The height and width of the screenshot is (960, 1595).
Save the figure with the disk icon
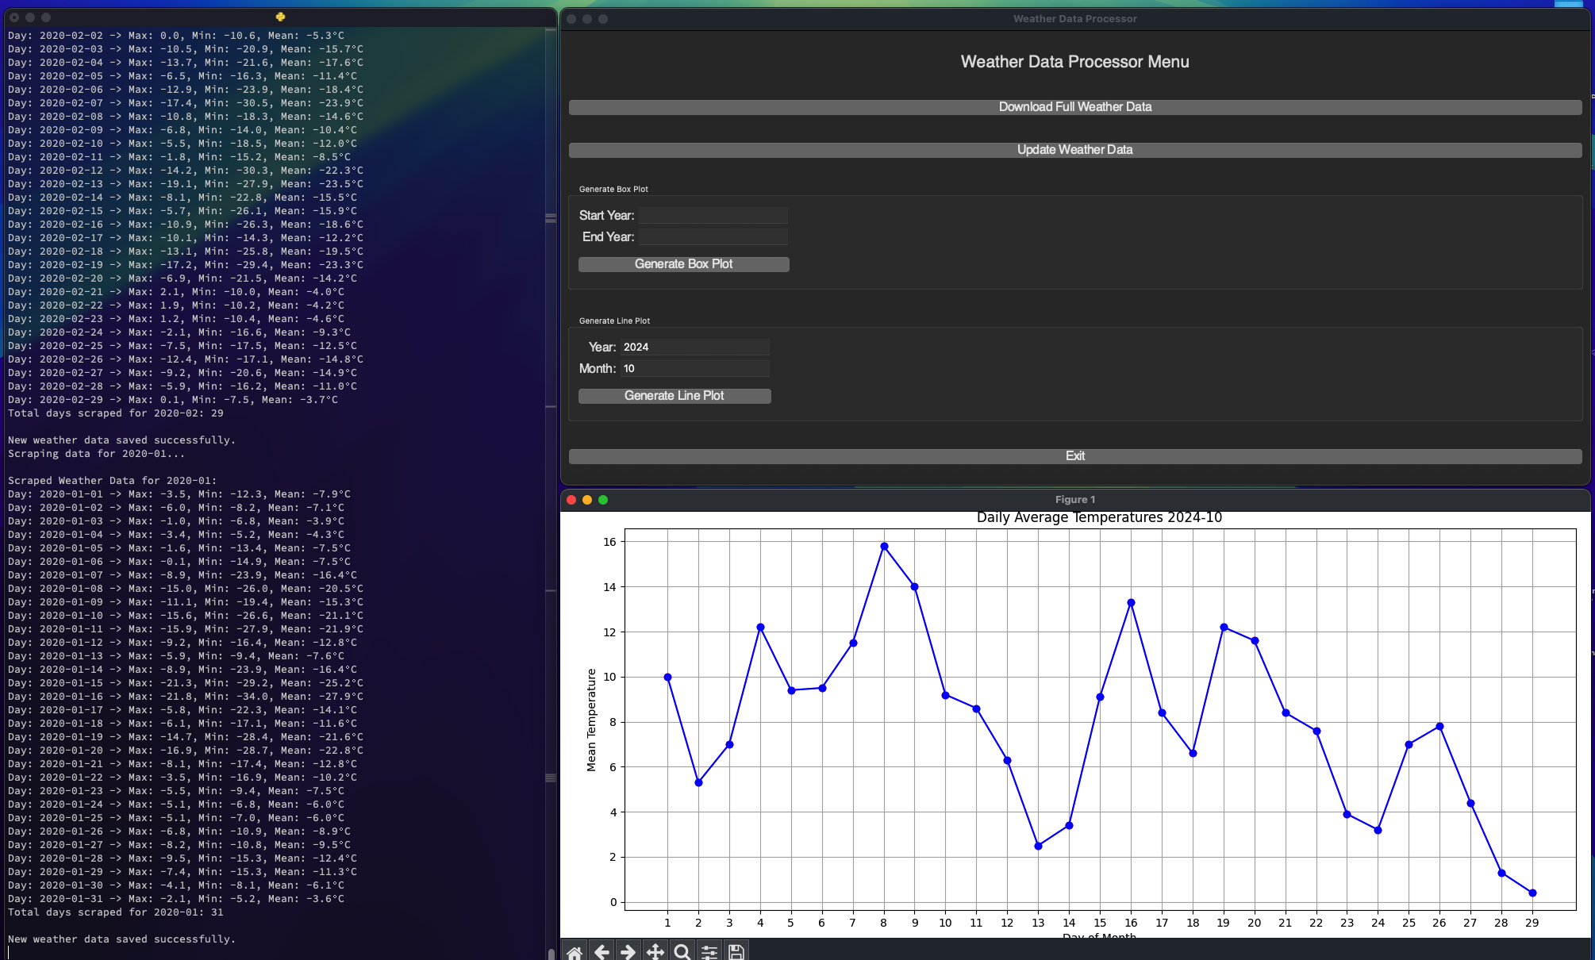pos(736,951)
